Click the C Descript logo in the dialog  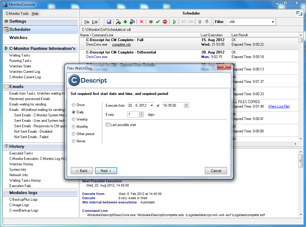88,80
